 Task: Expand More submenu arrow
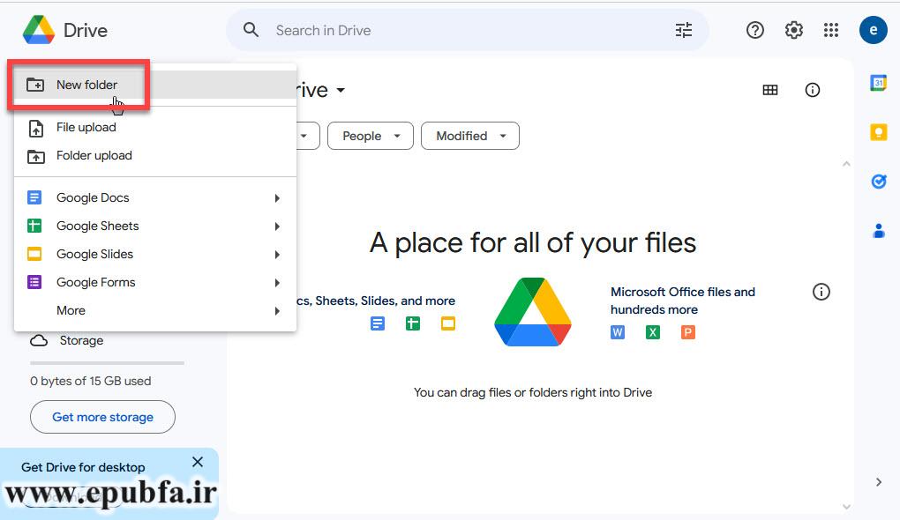pos(277,311)
